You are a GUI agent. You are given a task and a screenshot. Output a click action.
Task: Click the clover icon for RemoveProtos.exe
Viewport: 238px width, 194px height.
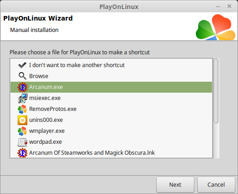pyautogui.click(x=22, y=109)
